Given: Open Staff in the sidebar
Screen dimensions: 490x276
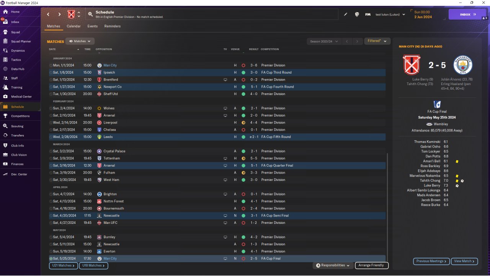Looking at the screenshot, I should (14, 78).
